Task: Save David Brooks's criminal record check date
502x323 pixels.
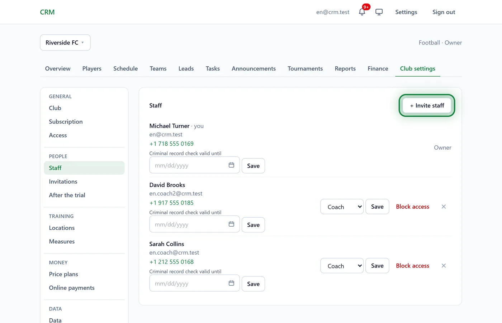Action: pyautogui.click(x=253, y=225)
